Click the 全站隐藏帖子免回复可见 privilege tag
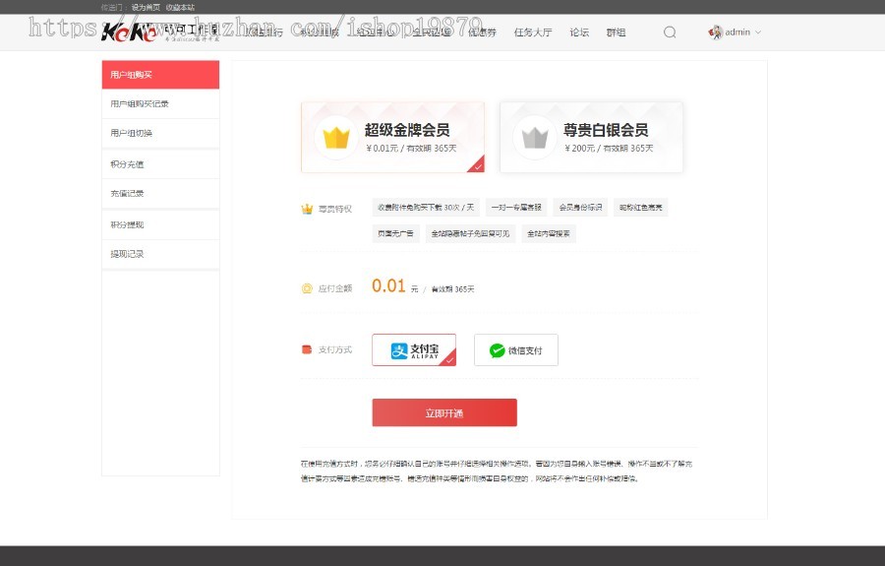 (470, 233)
